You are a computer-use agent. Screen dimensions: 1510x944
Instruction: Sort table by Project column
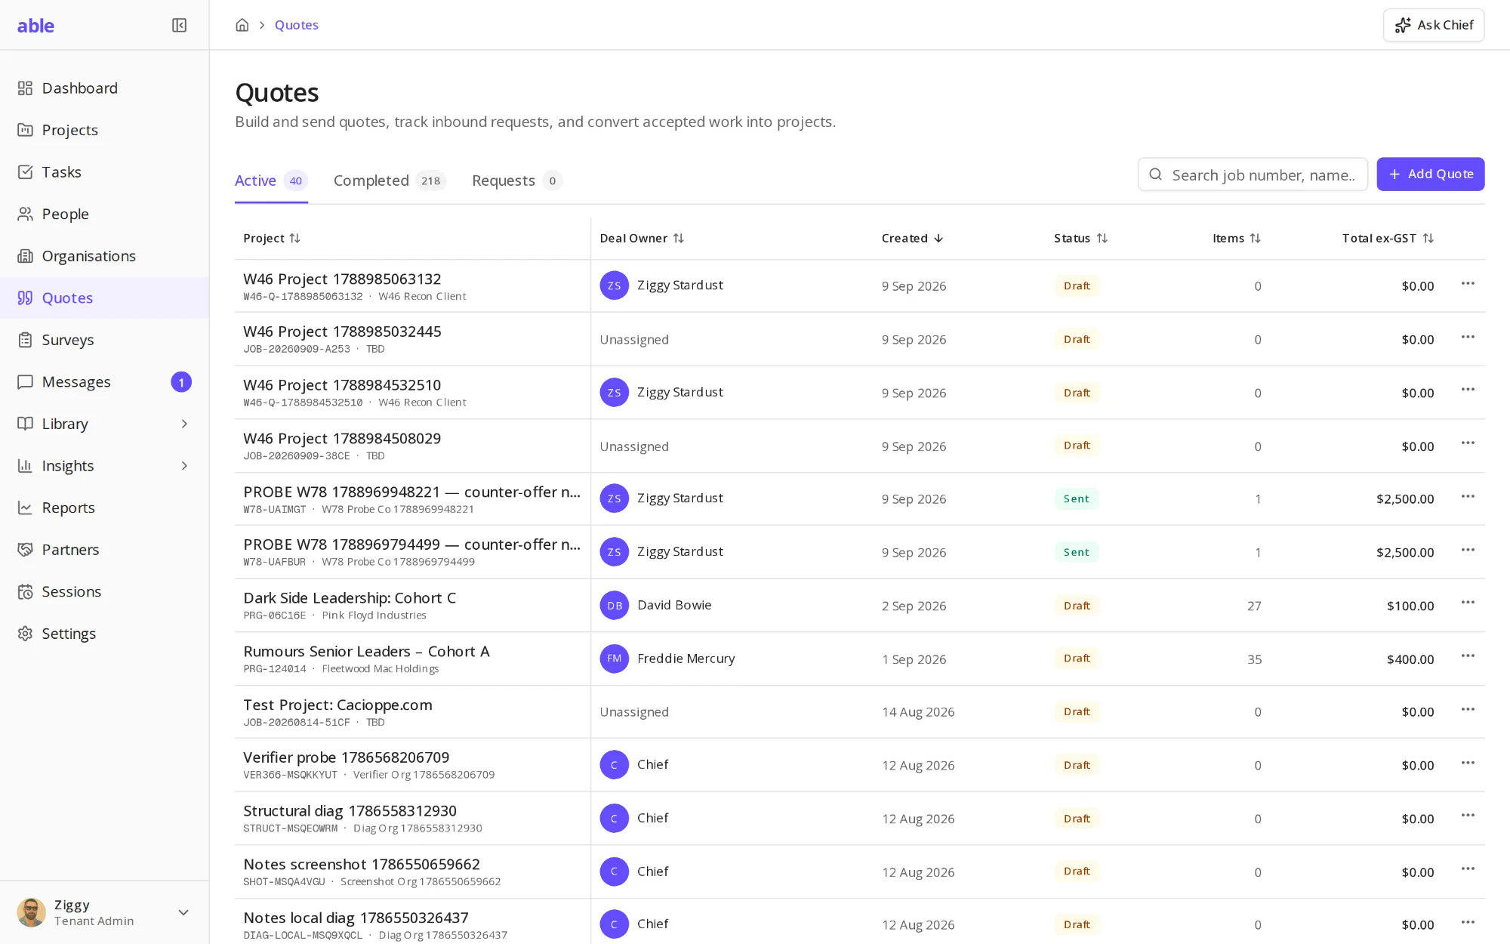coord(272,238)
